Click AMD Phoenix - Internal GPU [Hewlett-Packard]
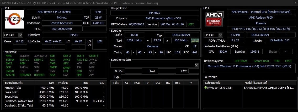 click(x=261, y=12)
